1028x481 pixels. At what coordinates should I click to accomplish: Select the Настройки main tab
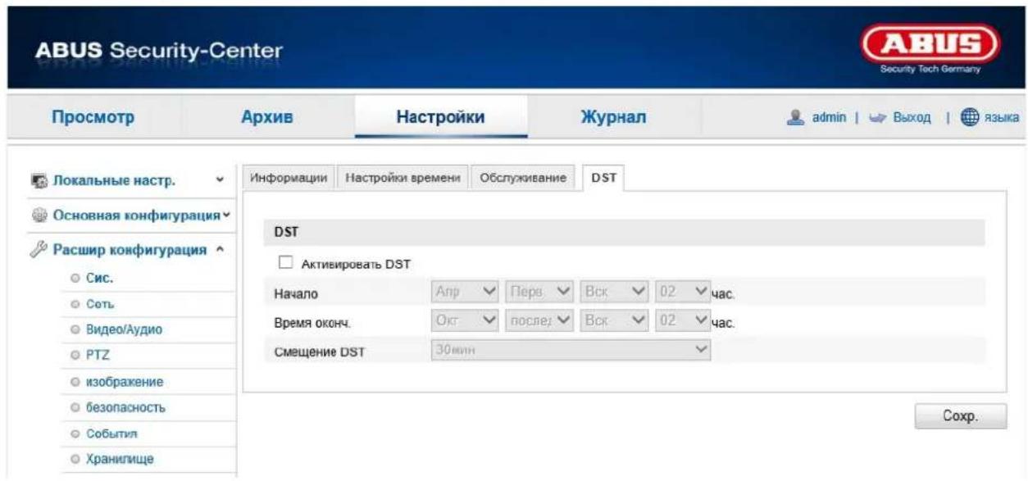[x=440, y=118]
